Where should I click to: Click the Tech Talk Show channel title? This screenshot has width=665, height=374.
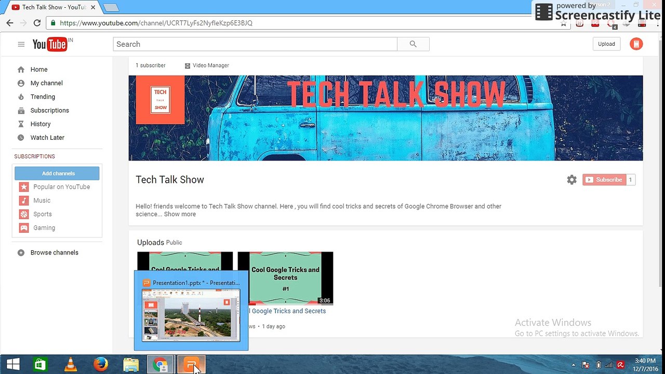pos(170,180)
